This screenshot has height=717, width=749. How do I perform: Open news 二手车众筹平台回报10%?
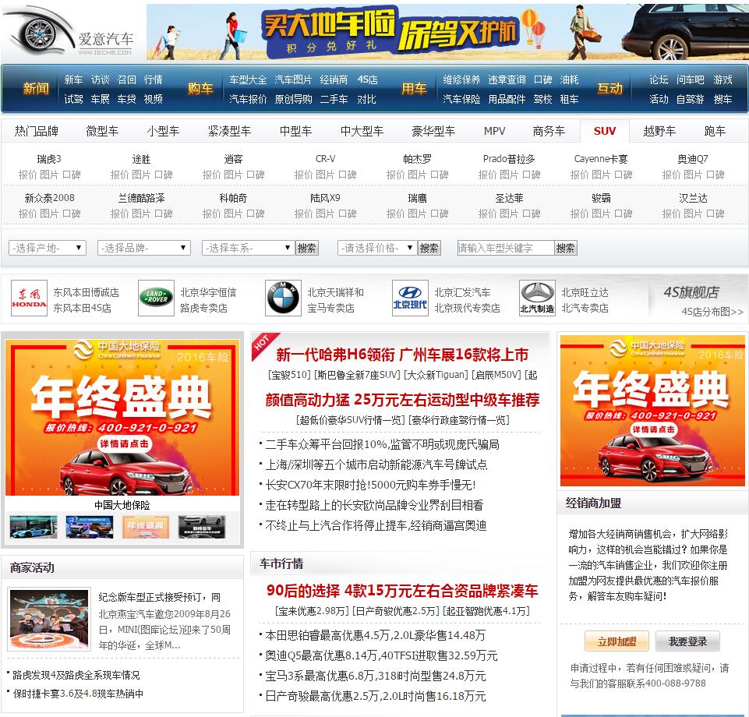click(x=382, y=444)
